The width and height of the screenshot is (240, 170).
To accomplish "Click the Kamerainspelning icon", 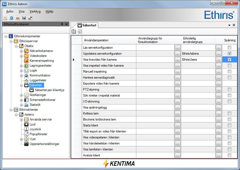I will tap(26, 61).
